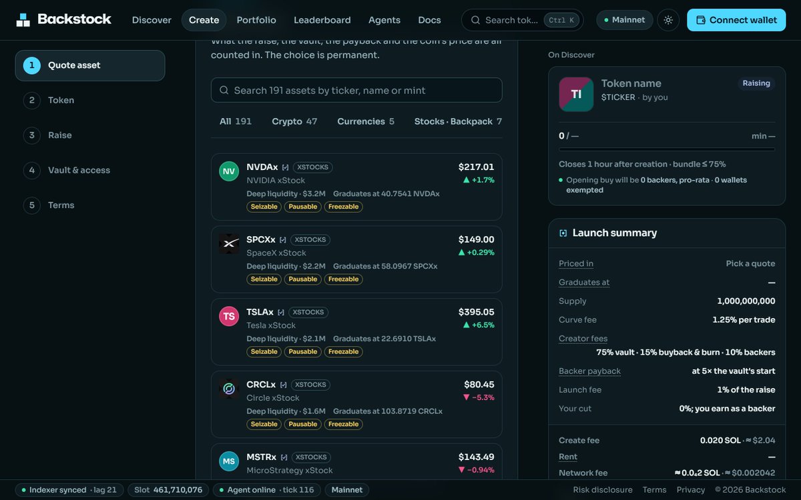Click the small bracket icon beside TSLAx ticker

(281, 313)
